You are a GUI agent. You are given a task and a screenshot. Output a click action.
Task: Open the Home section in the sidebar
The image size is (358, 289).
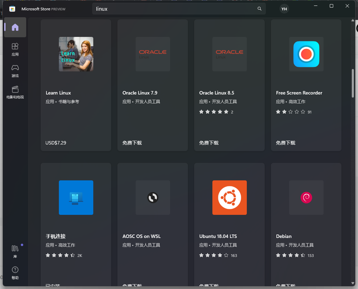[x=15, y=27]
